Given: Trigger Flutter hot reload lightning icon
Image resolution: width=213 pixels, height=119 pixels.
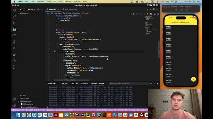Looking at the screenshot, I should pyautogui.click(x=148, y=14).
